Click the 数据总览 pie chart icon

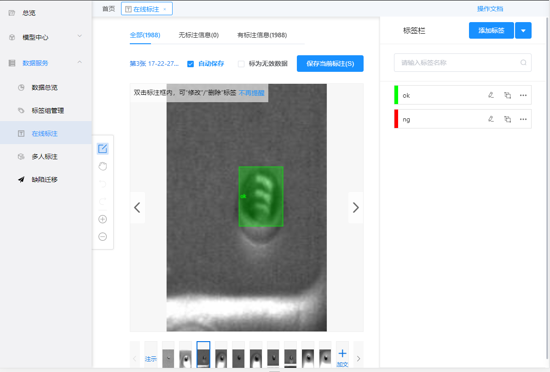click(21, 87)
